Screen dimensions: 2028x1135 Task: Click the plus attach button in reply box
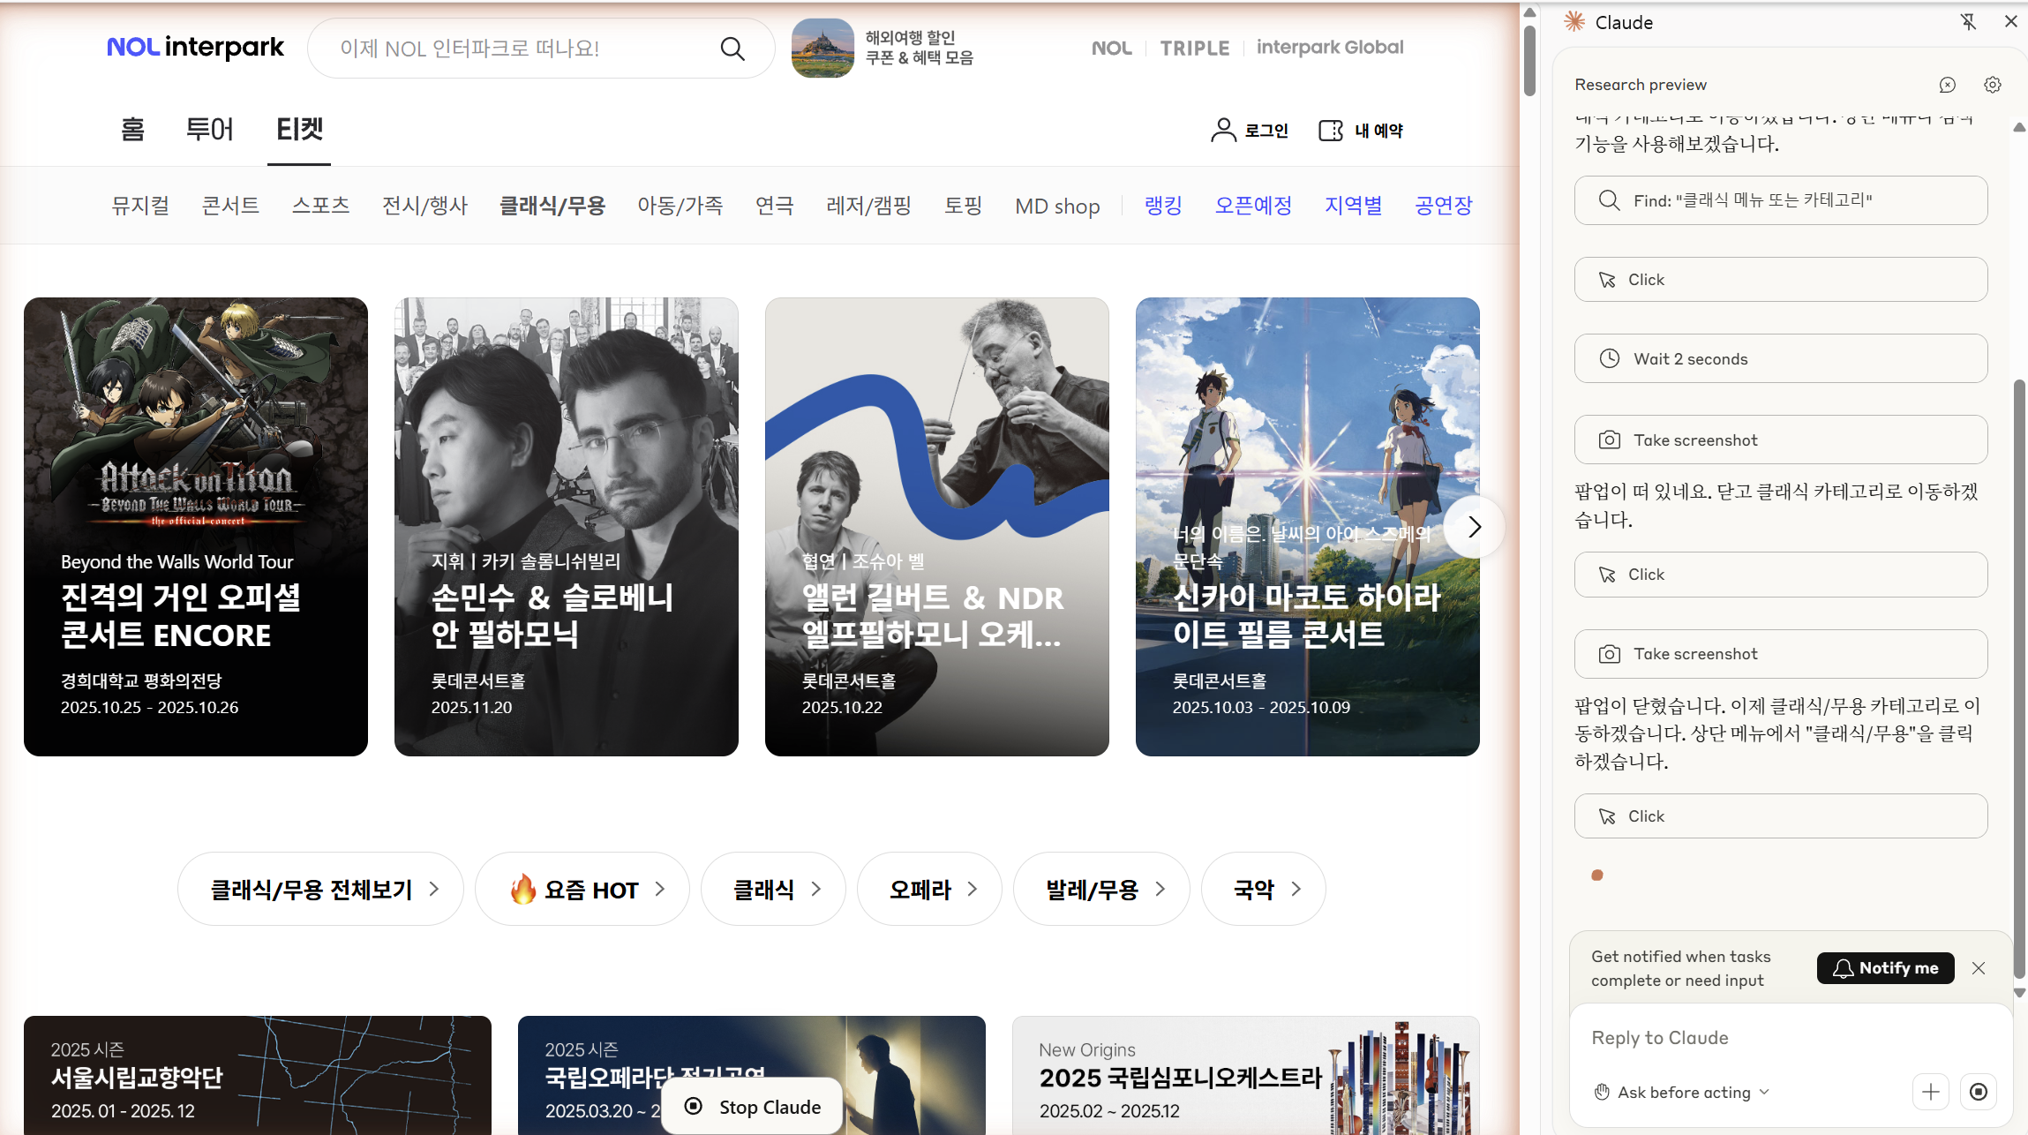coord(1930,1092)
